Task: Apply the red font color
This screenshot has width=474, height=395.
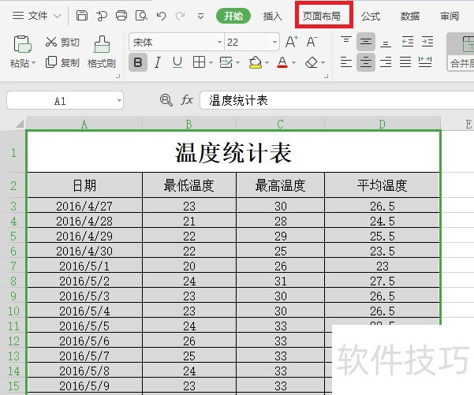Action: (282, 62)
